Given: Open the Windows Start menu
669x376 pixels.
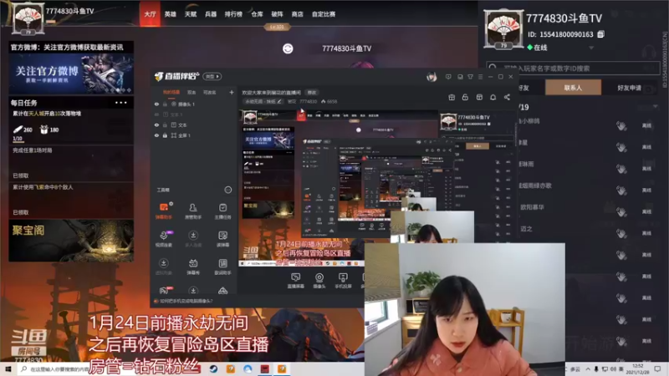Looking at the screenshot, I should pos(8,368).
